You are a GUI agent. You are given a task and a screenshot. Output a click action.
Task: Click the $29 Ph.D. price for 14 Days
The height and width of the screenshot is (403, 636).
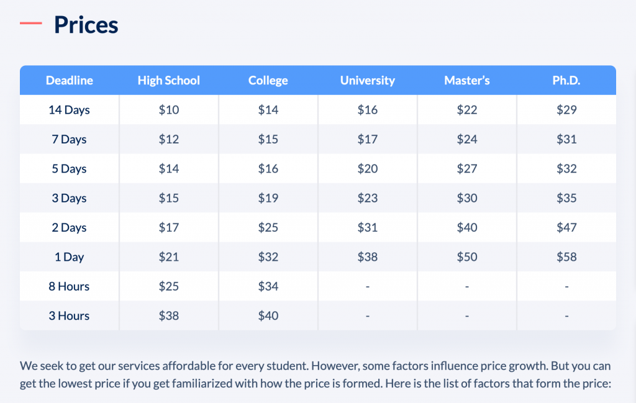click(566, 110)
